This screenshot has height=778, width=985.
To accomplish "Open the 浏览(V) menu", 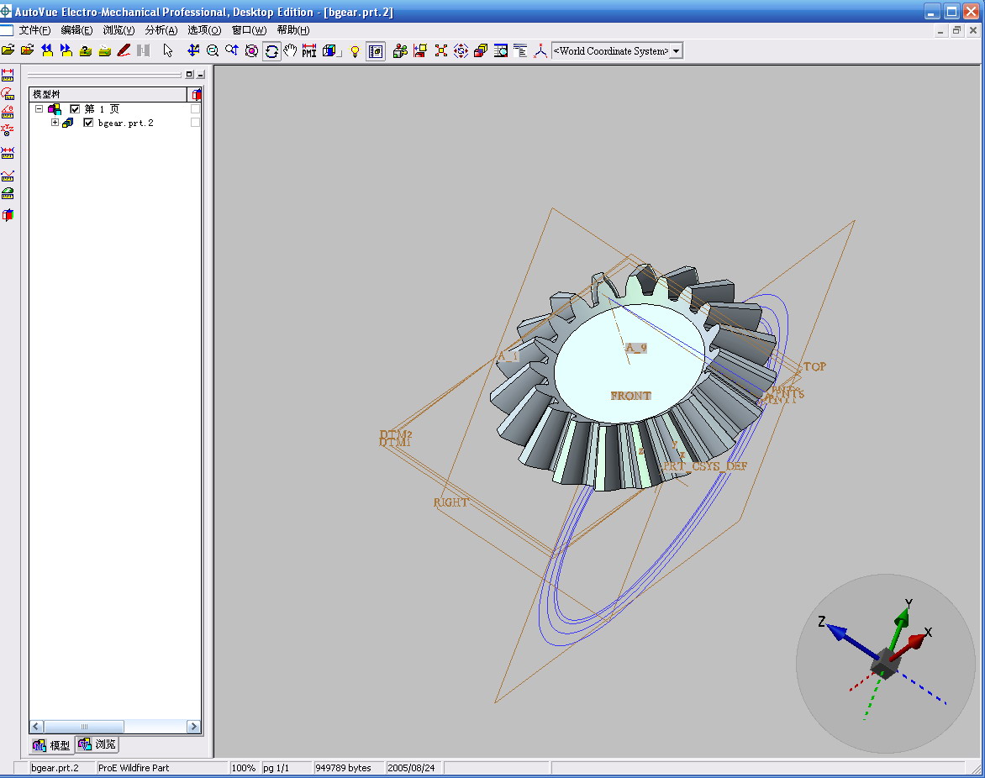I will pos(119,30).
